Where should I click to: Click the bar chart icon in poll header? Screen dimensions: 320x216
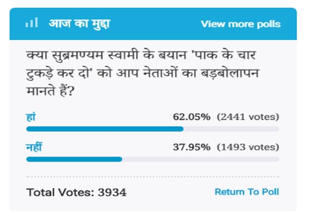[x=32, y=23]
